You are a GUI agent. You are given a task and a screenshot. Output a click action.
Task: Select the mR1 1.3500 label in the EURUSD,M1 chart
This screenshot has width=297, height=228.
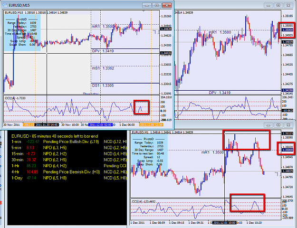pos(212,152)
